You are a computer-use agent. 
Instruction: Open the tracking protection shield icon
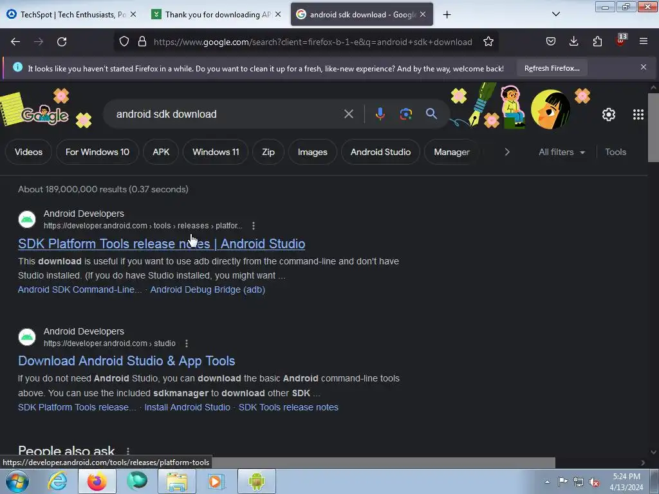[x=124, y=42]
